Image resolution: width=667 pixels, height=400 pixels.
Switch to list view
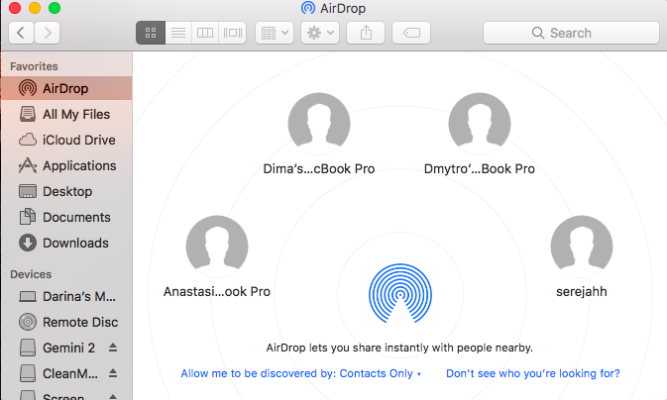(178, 33)
